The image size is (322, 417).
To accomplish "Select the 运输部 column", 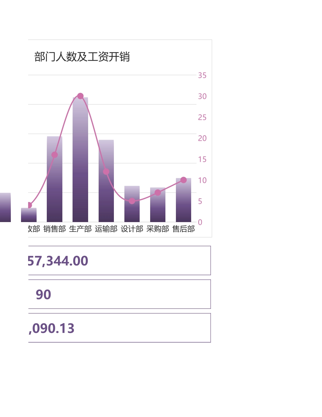I will tap(106, 180).
